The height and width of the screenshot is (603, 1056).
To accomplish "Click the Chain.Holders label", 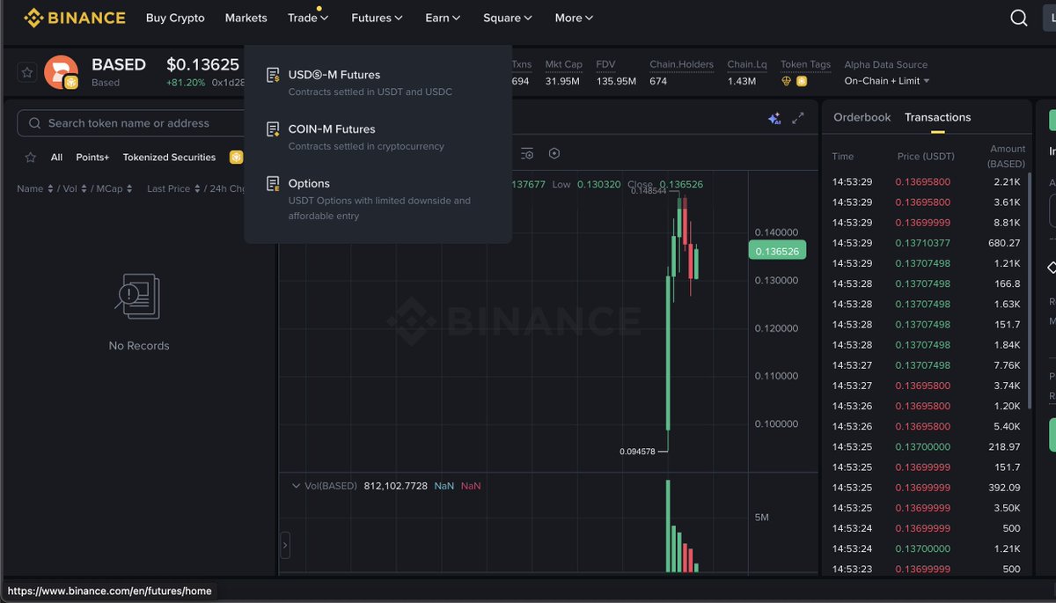I will point(681,64).
